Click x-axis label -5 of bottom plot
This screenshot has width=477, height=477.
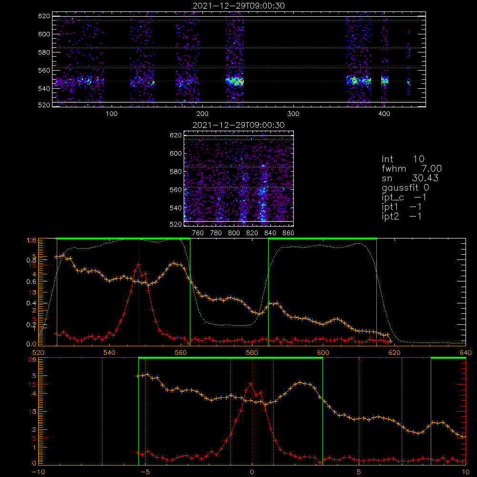coord(145,472)
